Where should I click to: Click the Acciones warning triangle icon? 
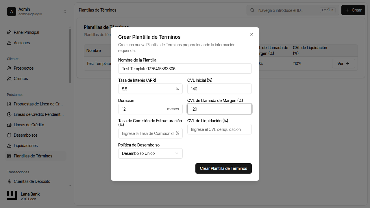click(9, 43)
